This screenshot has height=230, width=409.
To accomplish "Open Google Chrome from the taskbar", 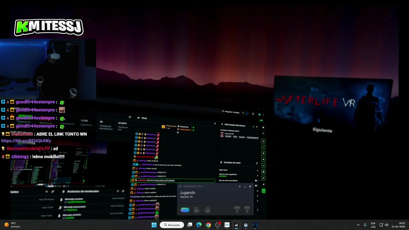I will point(208,225).
